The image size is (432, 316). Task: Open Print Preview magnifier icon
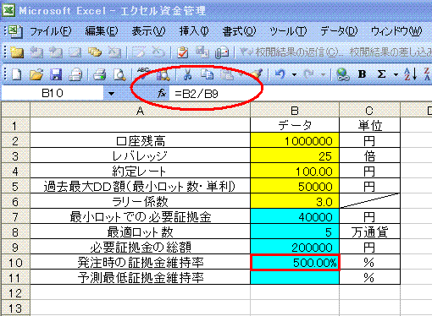point(119,74)
